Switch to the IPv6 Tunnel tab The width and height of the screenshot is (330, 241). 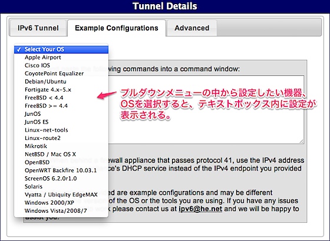coord(38,28)
